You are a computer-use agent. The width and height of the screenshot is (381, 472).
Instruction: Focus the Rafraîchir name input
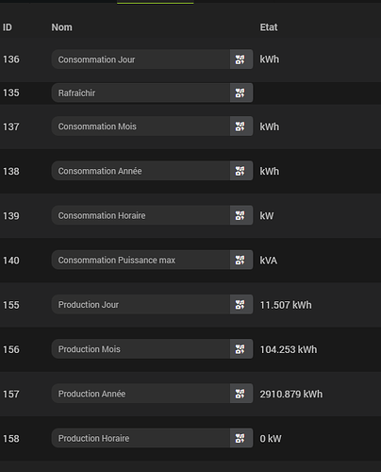(141, 93)
